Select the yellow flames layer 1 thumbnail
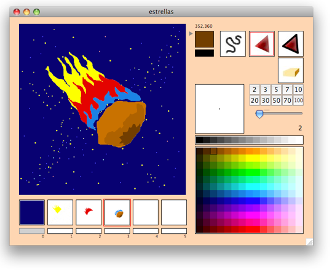This screenshot has height=272, width=332. click(60, 212)
